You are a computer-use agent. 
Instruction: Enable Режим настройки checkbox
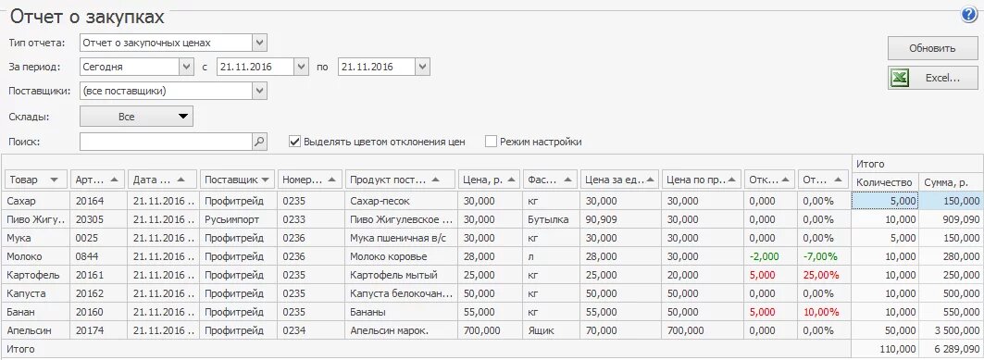click(491, 142)
